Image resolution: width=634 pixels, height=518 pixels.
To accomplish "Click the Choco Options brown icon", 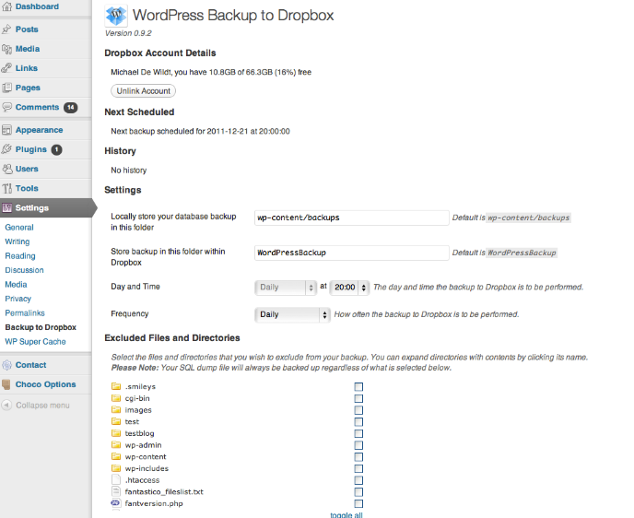I will coord(6,384).
